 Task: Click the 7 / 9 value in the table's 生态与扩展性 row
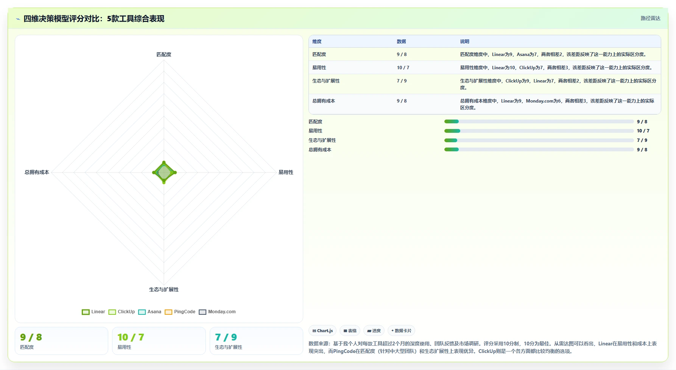[x=402, y=81]
